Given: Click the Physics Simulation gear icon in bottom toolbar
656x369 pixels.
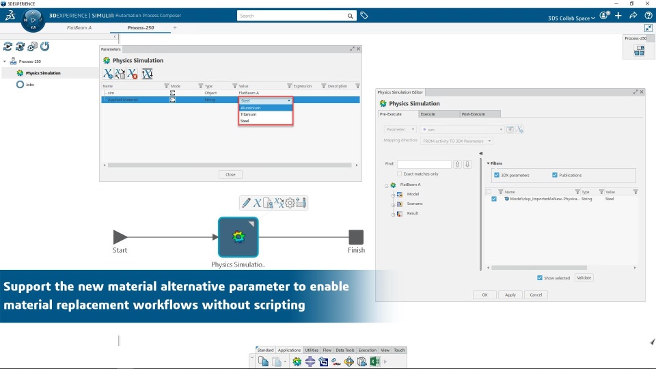Looking at the screenshot, I should (x=297, y=361).
